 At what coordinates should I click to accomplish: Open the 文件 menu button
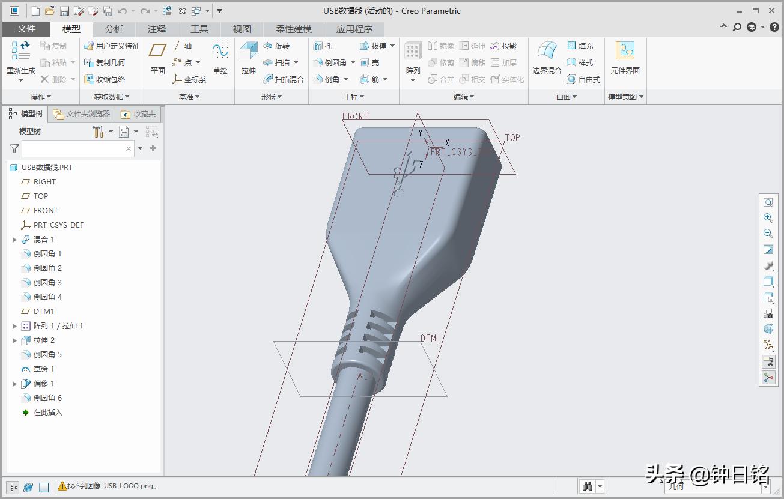(x=26, y=29)
